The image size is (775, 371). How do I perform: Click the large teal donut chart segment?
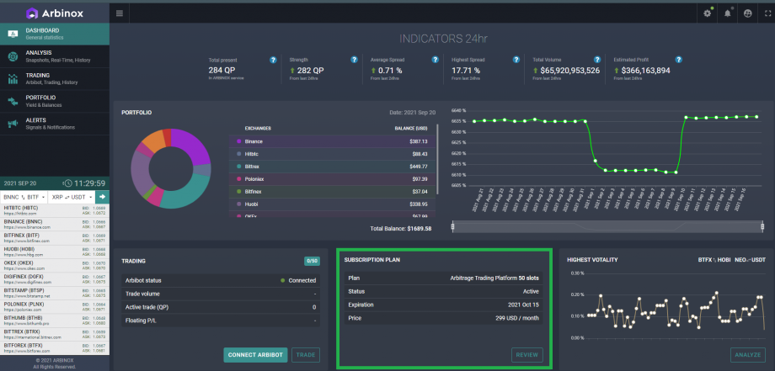pyautogui.click(x=190, y=195)
